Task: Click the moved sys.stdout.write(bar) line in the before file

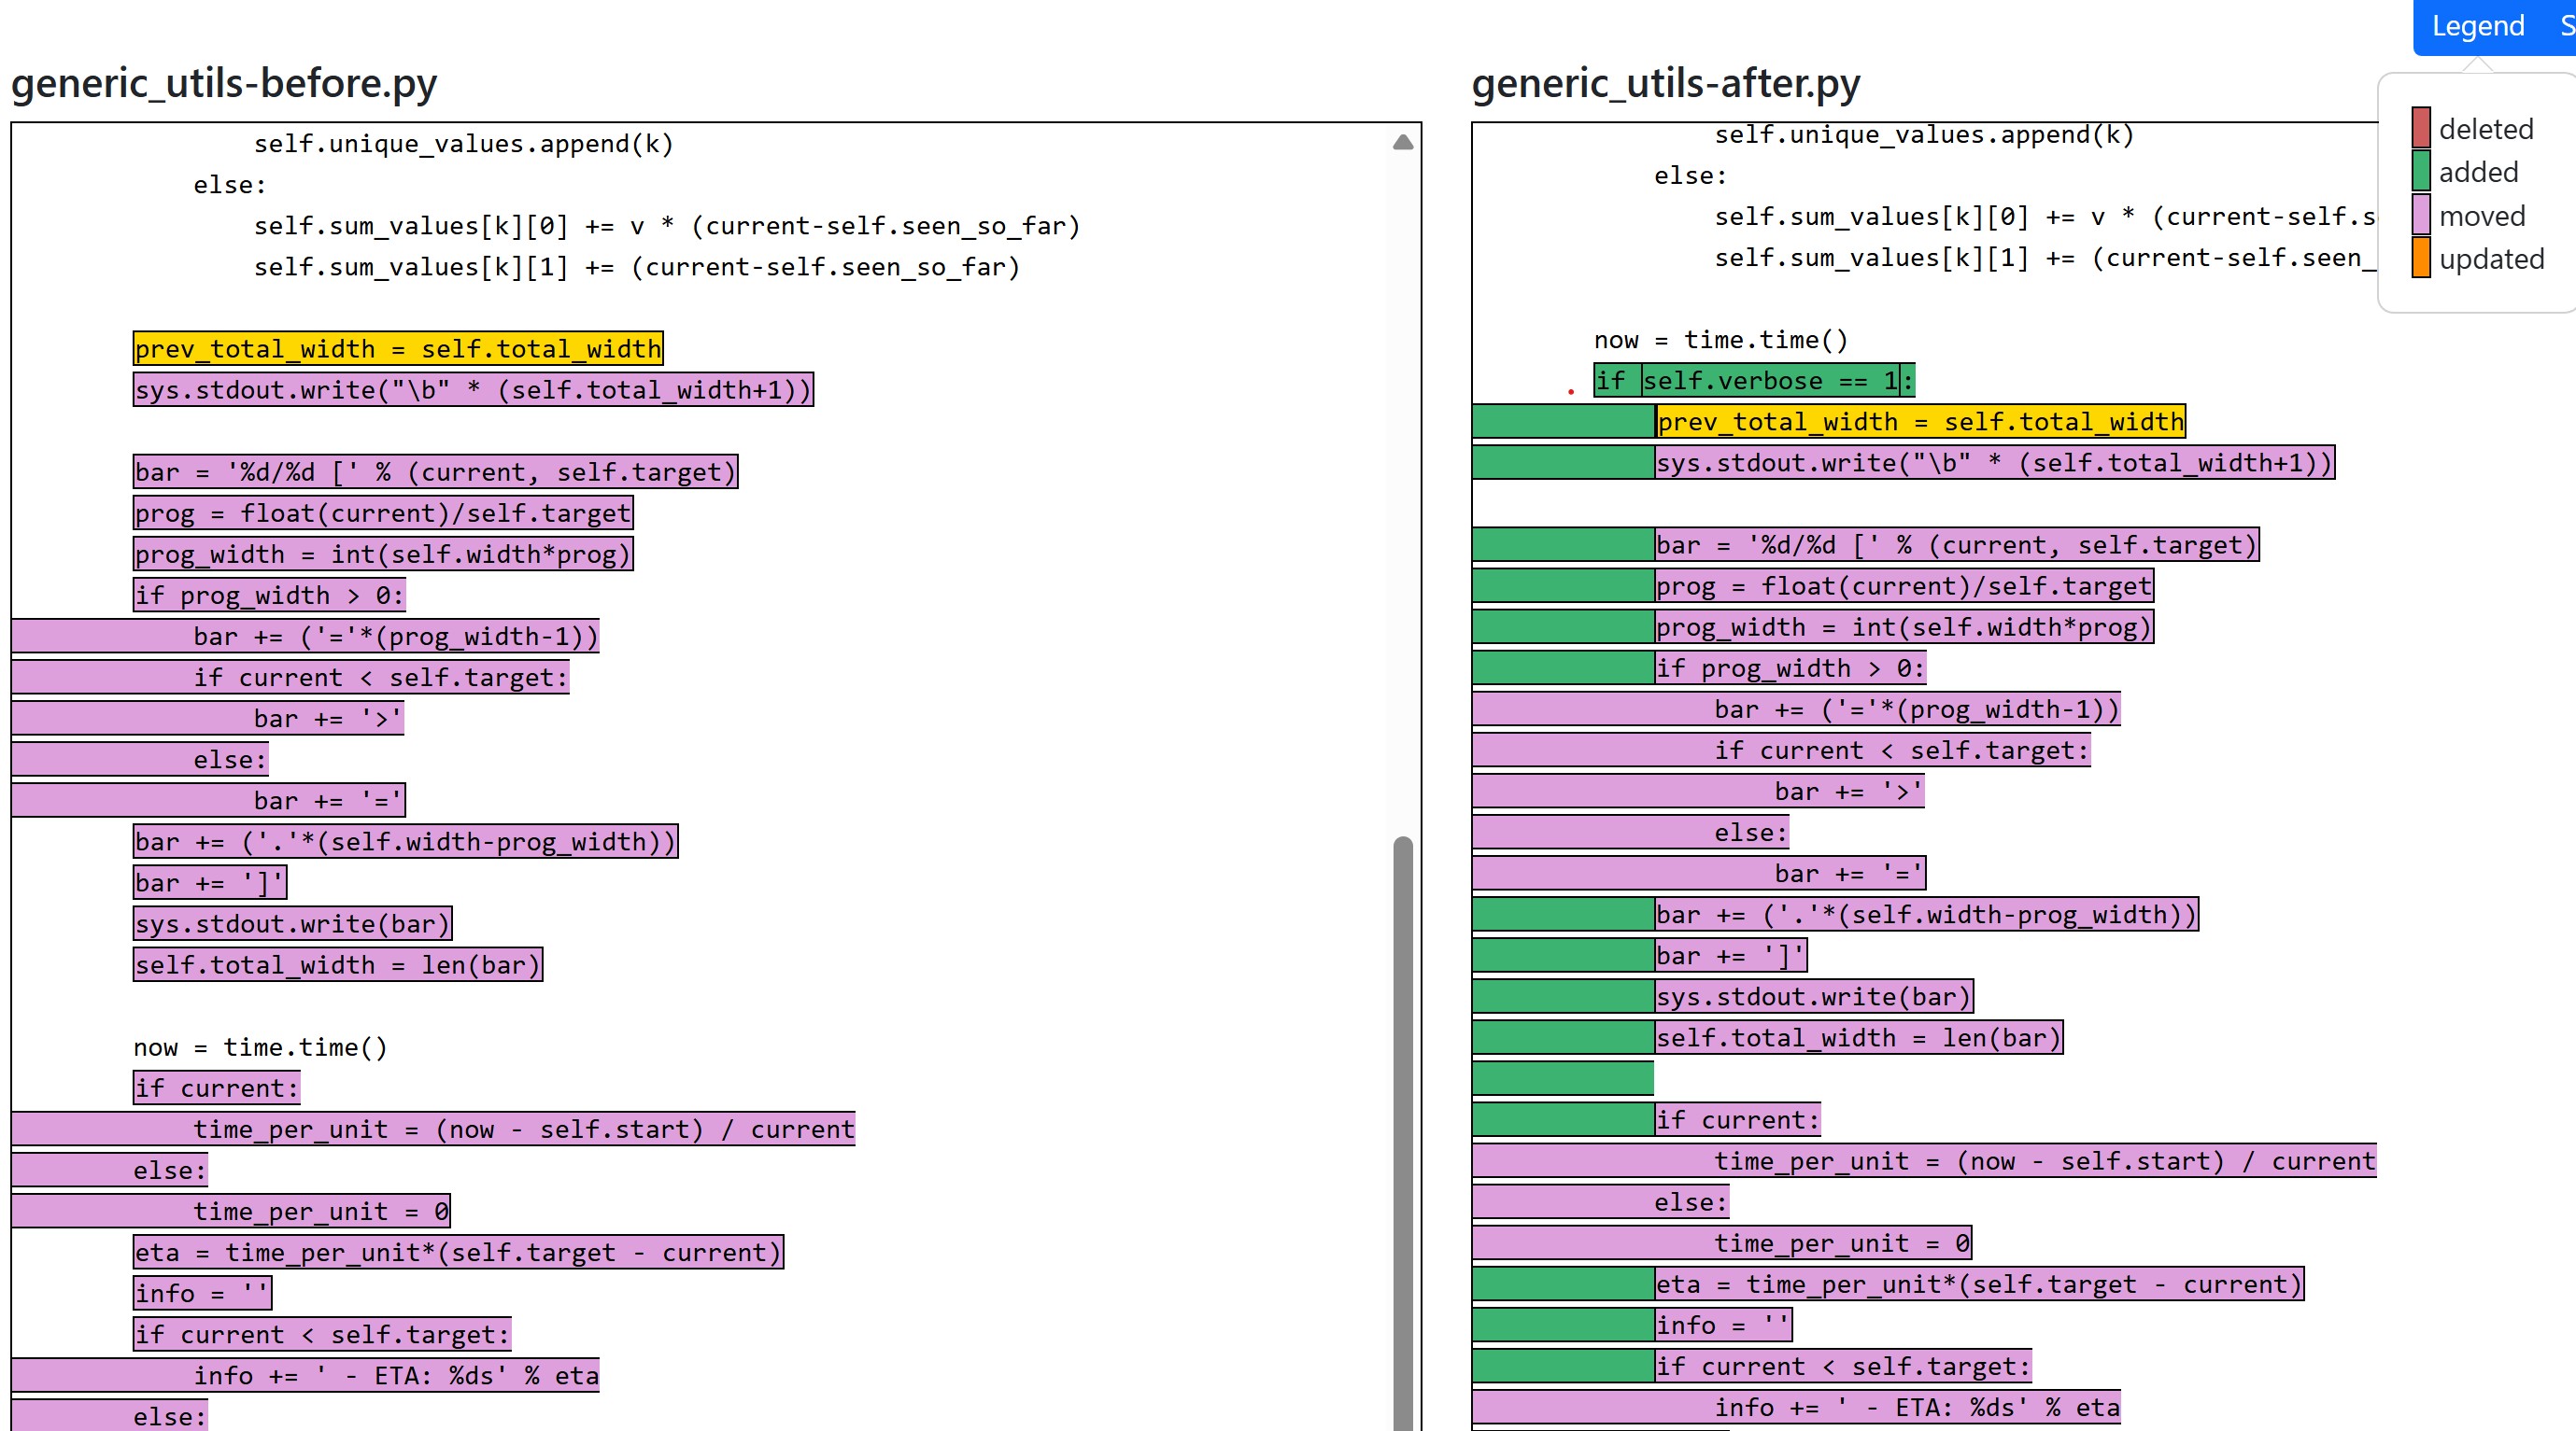Action: 292,923
